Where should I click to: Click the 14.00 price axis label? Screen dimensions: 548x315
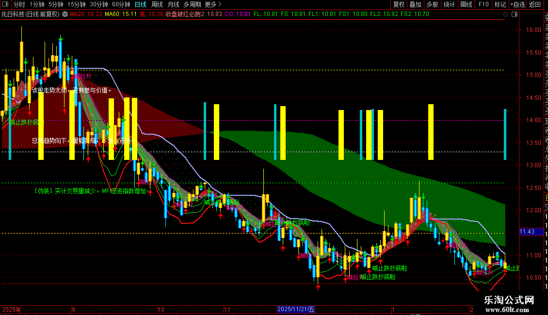[x=533, y=120]
